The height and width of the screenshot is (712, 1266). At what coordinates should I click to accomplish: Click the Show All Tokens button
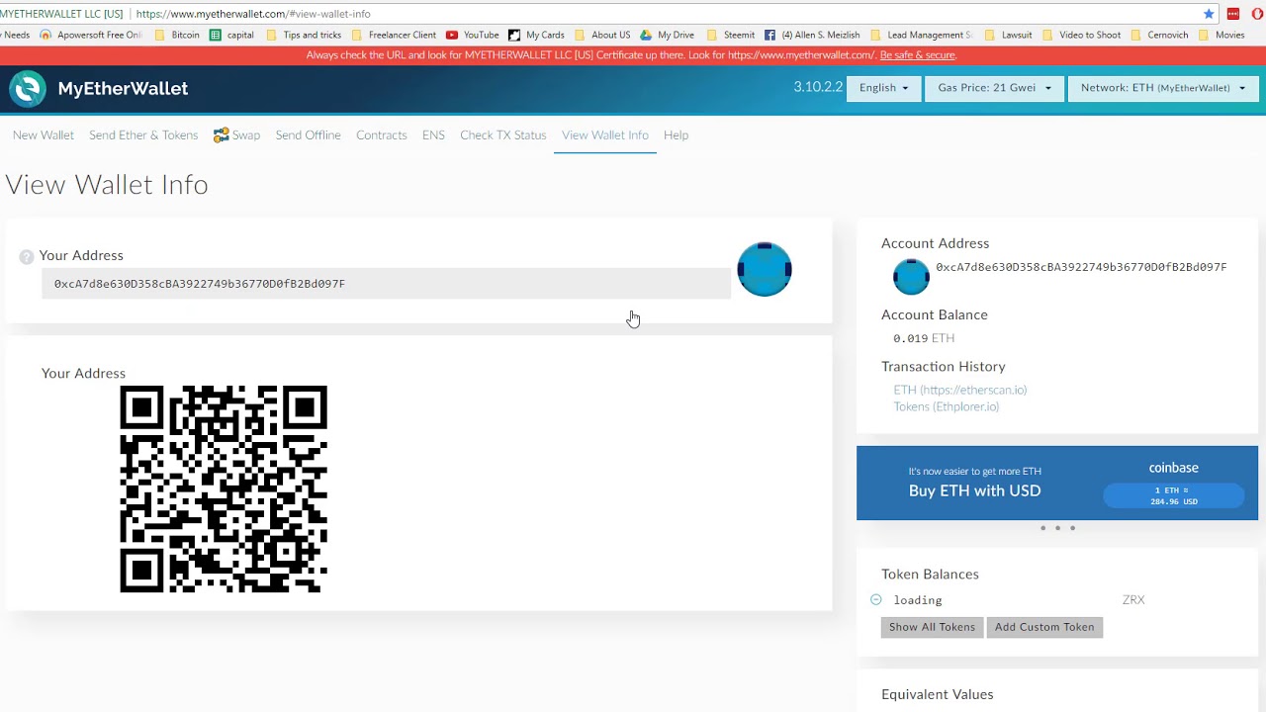coord(932,627)
